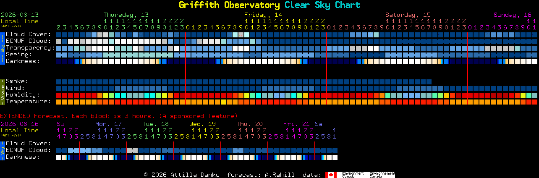The width and height of the screenshot is (539, 178).
Task: Select the Humidity row label
Action: click(23, 94)
